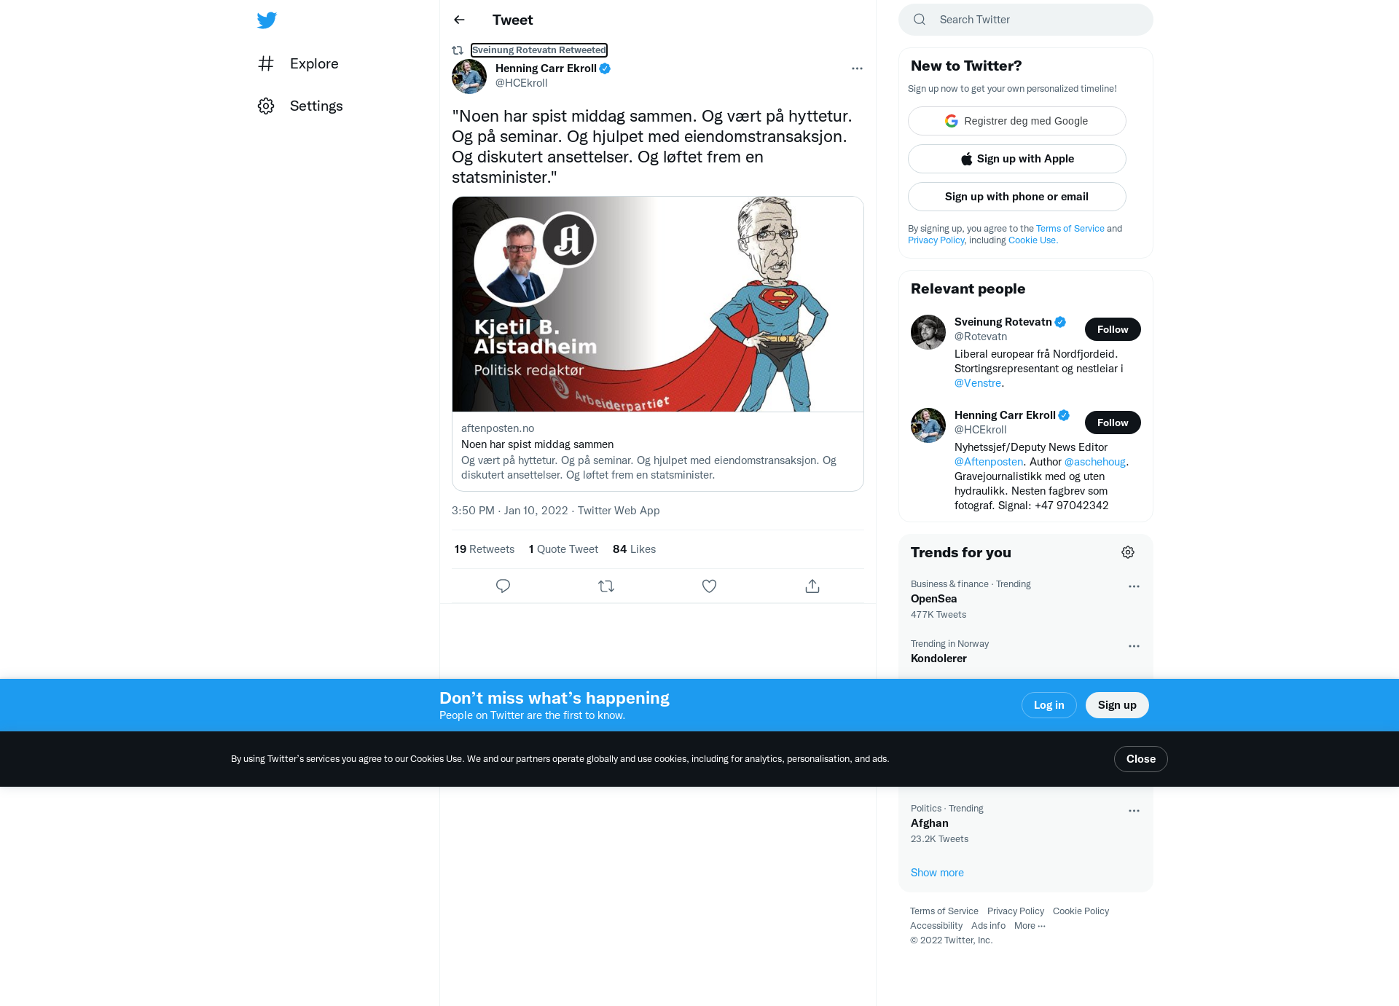This screenshot has width=1399, height=1006.
Task: Open the share tweet icon
Action: 812,586
